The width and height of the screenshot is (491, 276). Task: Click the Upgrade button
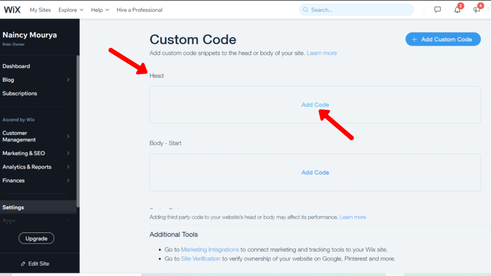coord(36,238)
